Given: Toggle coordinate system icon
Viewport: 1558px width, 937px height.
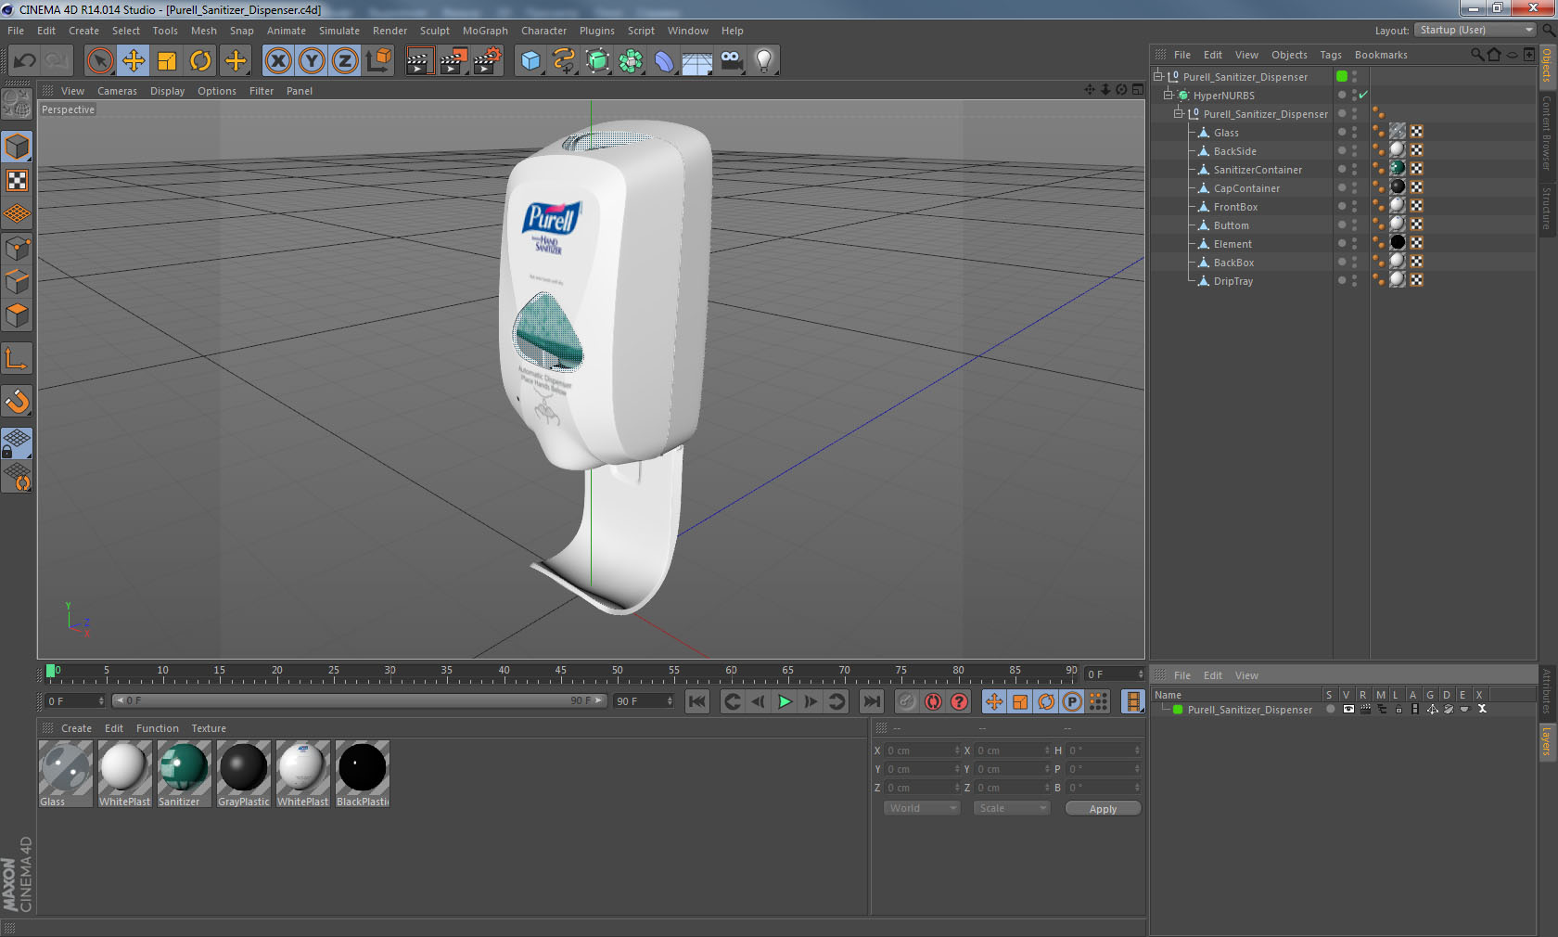Looking at the screenshot, I should (378, 61).
